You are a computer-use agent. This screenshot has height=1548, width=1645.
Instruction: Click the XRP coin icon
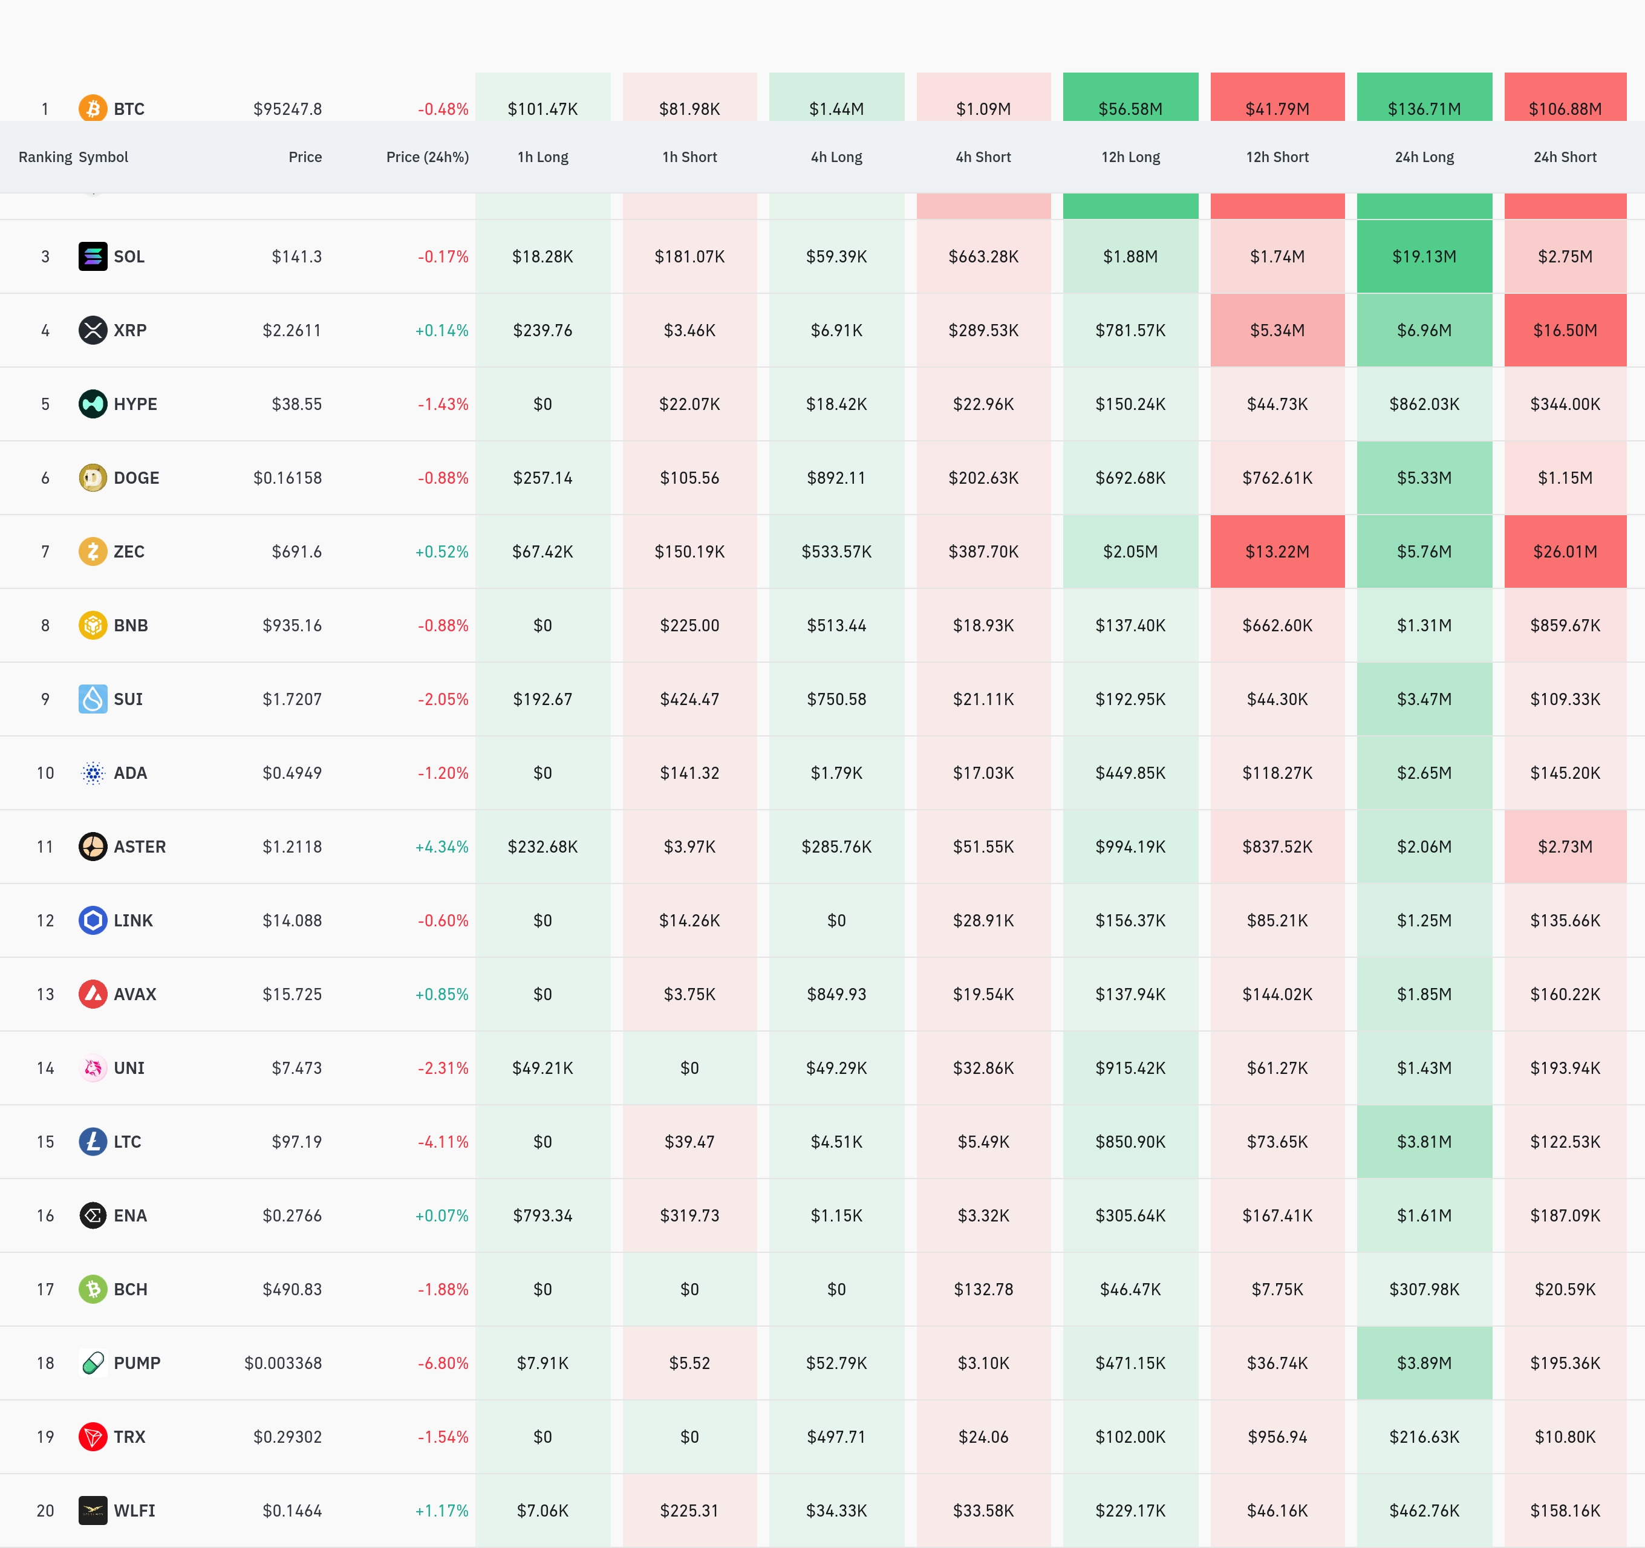tap(93, 330)
